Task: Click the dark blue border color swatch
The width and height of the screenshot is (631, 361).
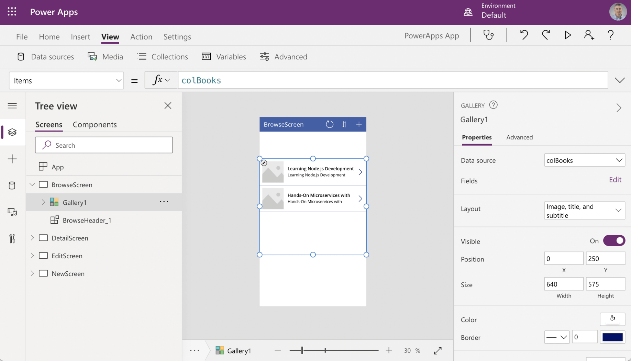Action: point(612,337)
